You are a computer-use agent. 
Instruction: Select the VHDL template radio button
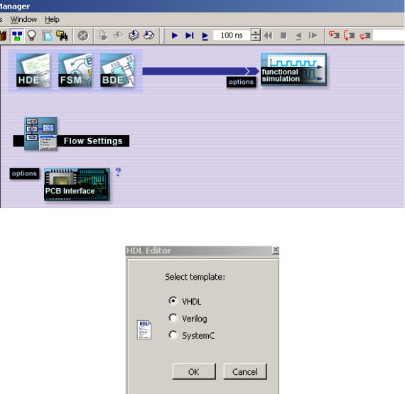click(173, 301)
